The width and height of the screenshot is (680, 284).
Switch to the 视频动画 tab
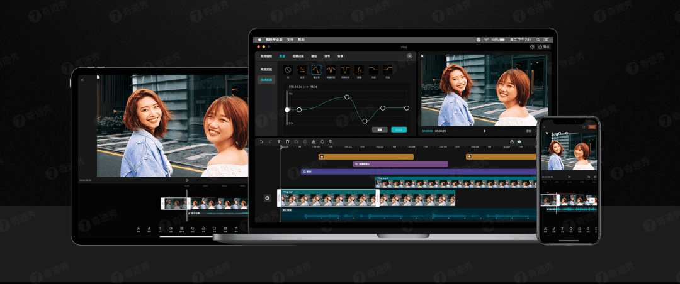(298, 57)
